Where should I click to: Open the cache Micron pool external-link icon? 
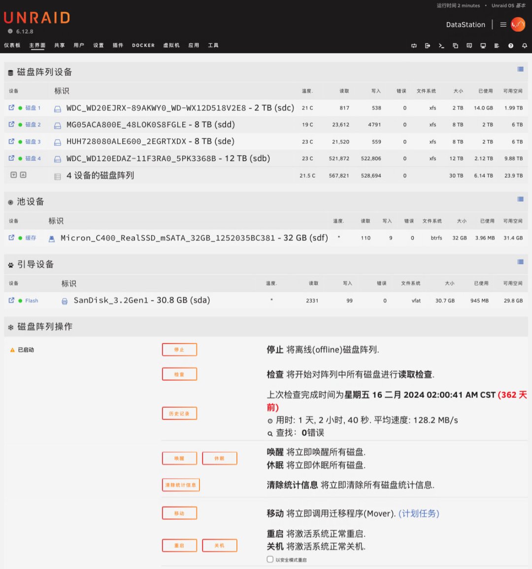(11, 237)
